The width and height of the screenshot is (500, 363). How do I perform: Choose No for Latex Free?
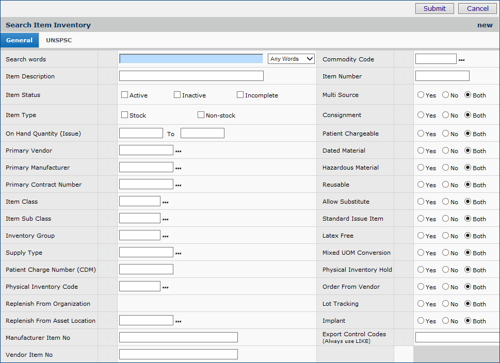[x=445, y=236]
